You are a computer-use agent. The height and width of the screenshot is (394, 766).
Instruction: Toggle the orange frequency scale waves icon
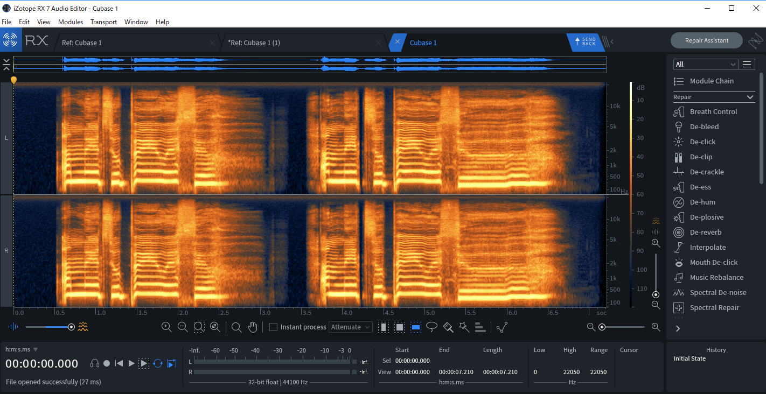656,221
